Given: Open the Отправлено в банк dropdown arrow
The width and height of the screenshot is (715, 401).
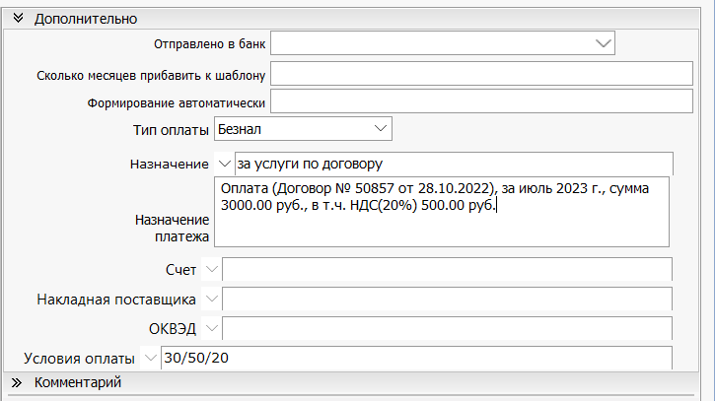Looking at the screenshot, I should (x=604, y=42).
